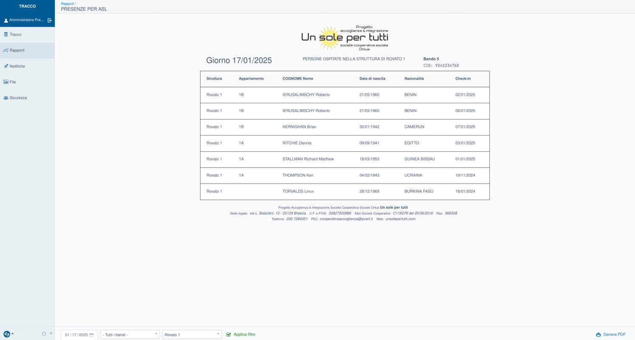Image resolution: width=635 pixels, height=340 pixels.
Task: Click the 08/01/2025 check-in cell
Action: pos(465,111)
